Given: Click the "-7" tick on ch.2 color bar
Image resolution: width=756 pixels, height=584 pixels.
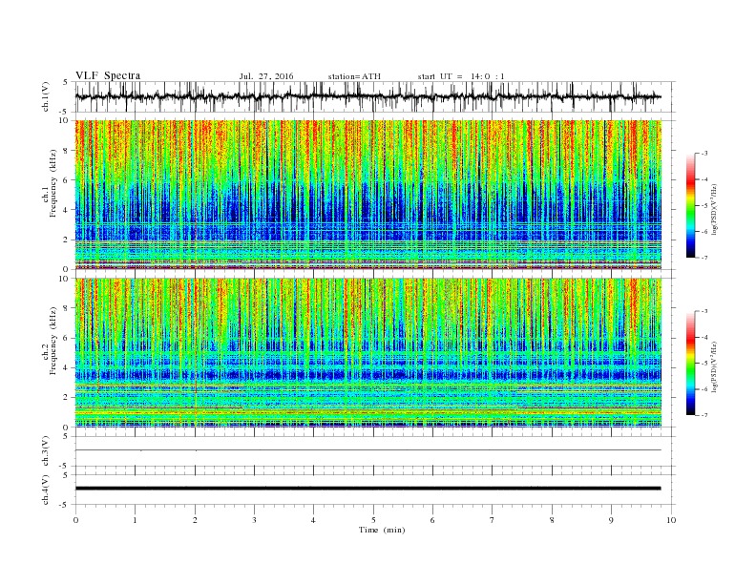Looking at the screenshot, I should [x=704, y=415].
